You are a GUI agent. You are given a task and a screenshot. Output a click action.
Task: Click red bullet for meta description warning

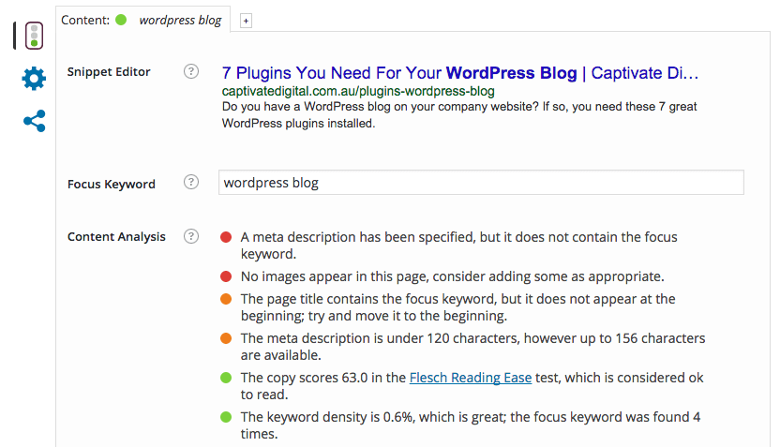click(x=226, y=237)
